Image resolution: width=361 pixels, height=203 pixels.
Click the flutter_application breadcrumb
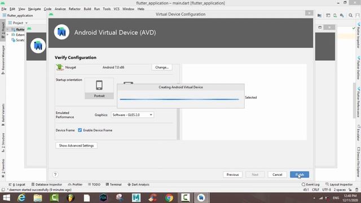coord(18,16)
